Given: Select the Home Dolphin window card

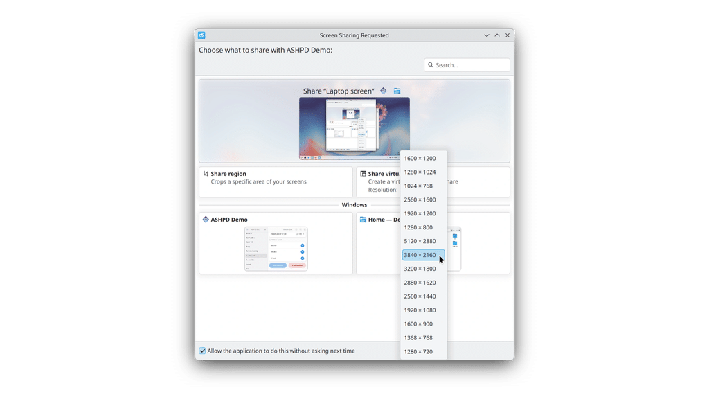Looking at the screenshot, I should pos(433,243).
